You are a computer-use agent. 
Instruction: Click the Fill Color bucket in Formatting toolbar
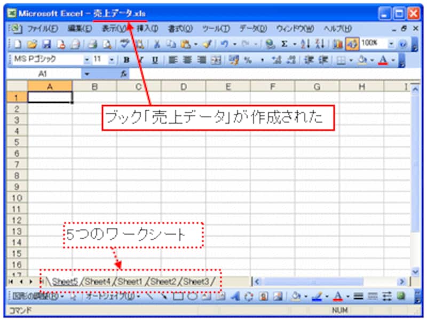click(x=362, y=60)
